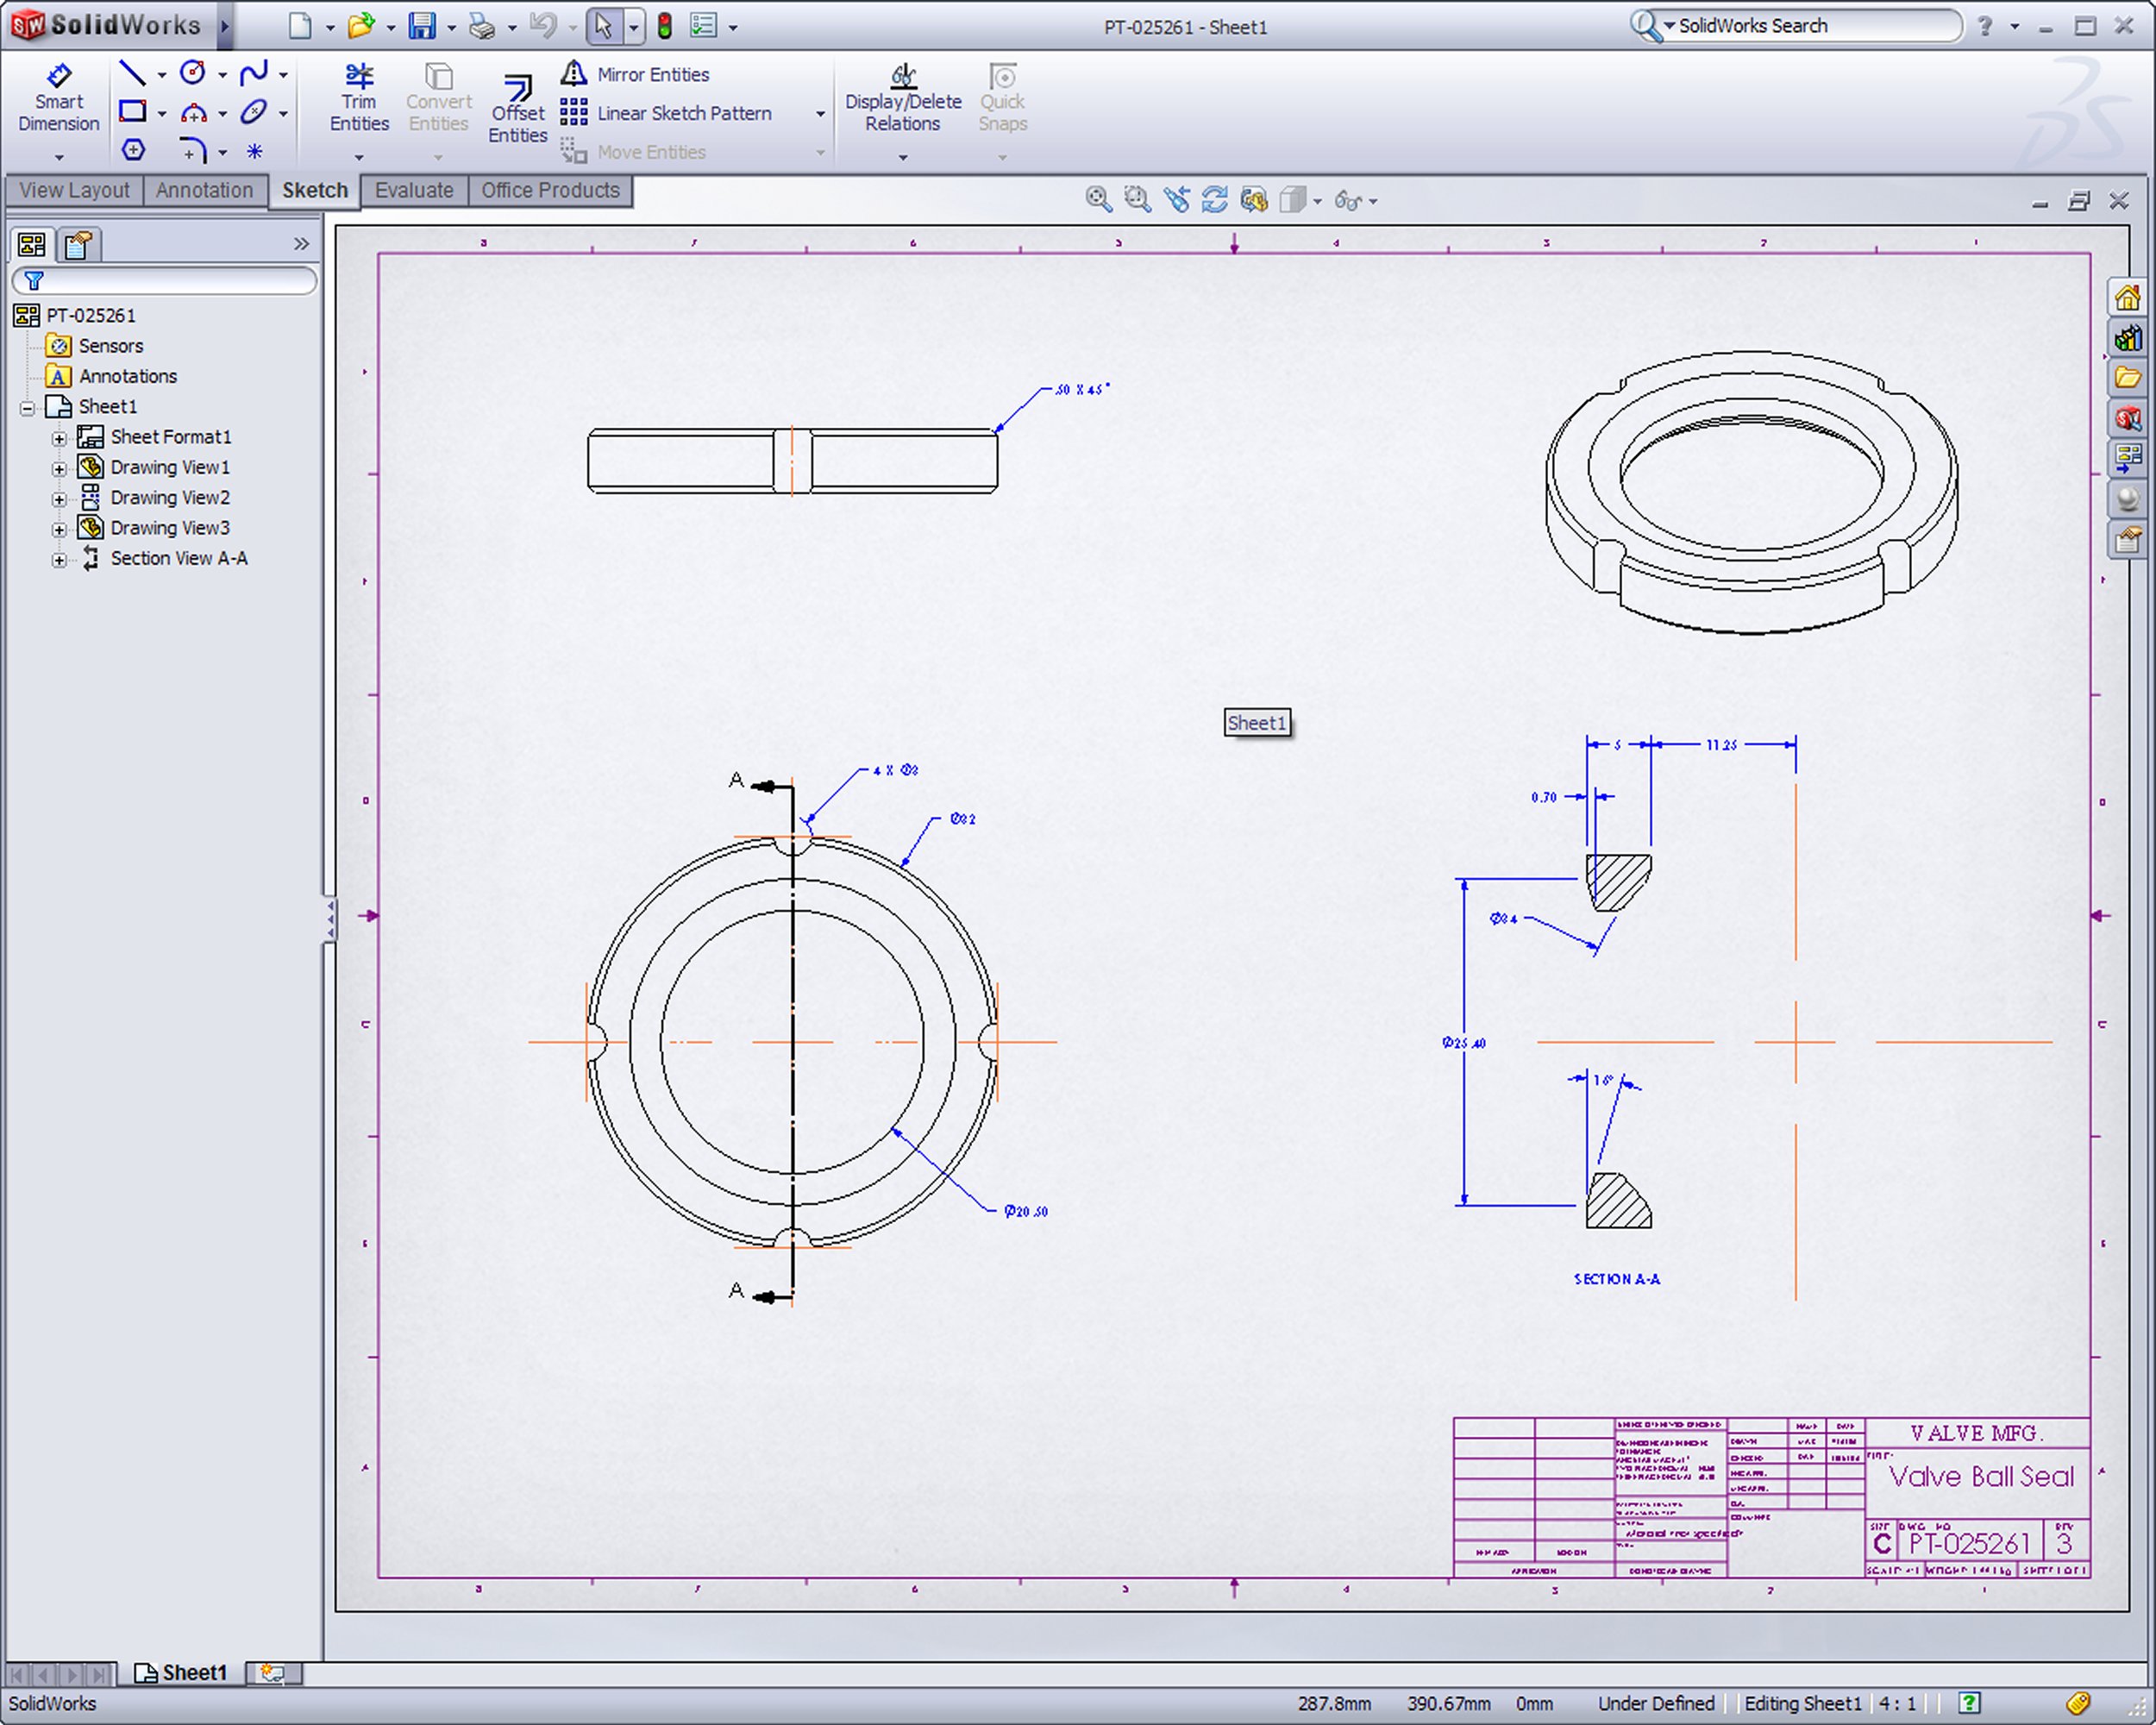Select the Polygon sketch tool
The image size is (2156, 1725).
[133, 150]
